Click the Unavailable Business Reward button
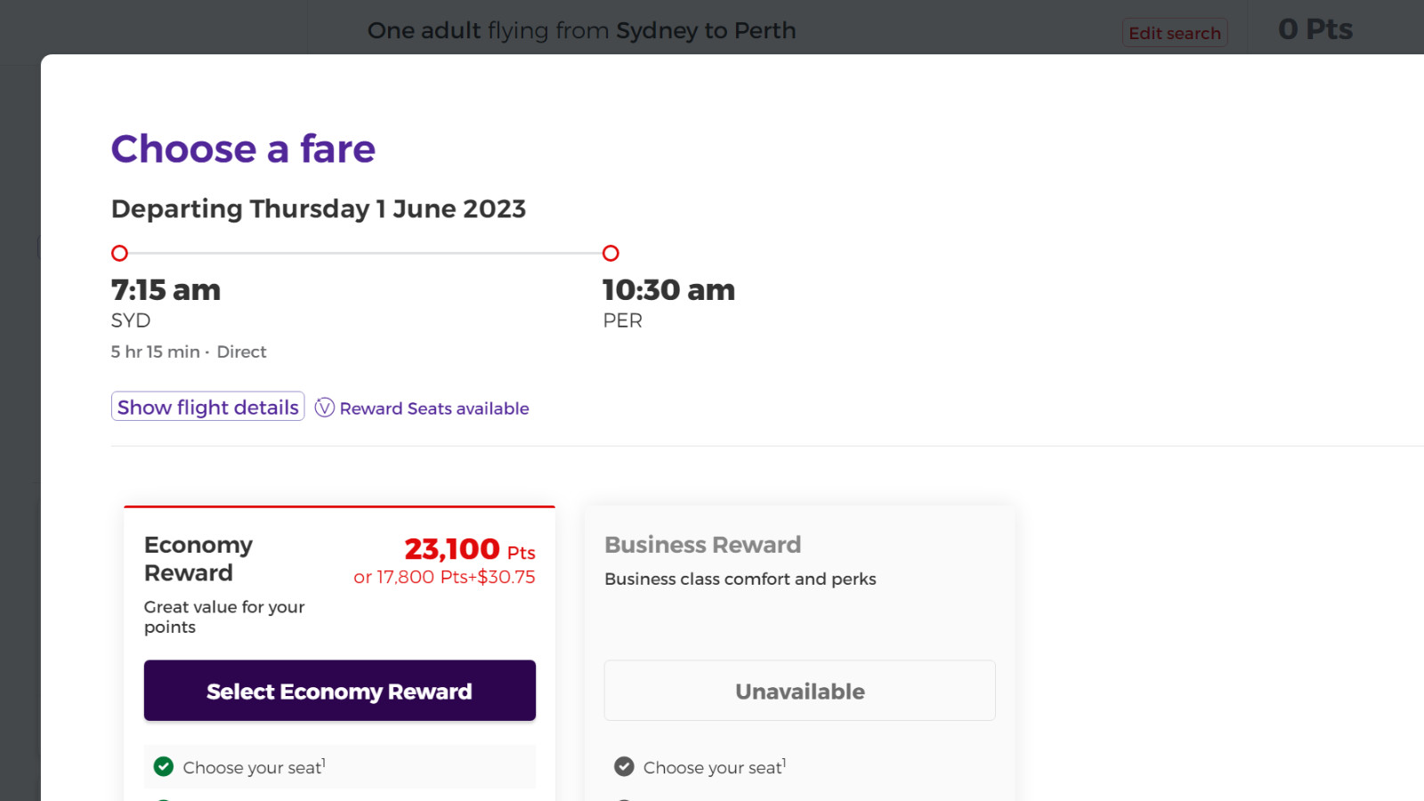The width and height of the screenshot is (1424, 801). pyautogui.click(x=800, y=691)
